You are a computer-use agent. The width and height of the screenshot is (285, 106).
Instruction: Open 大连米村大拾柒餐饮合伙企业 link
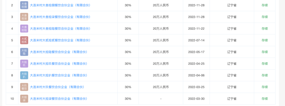59,99
